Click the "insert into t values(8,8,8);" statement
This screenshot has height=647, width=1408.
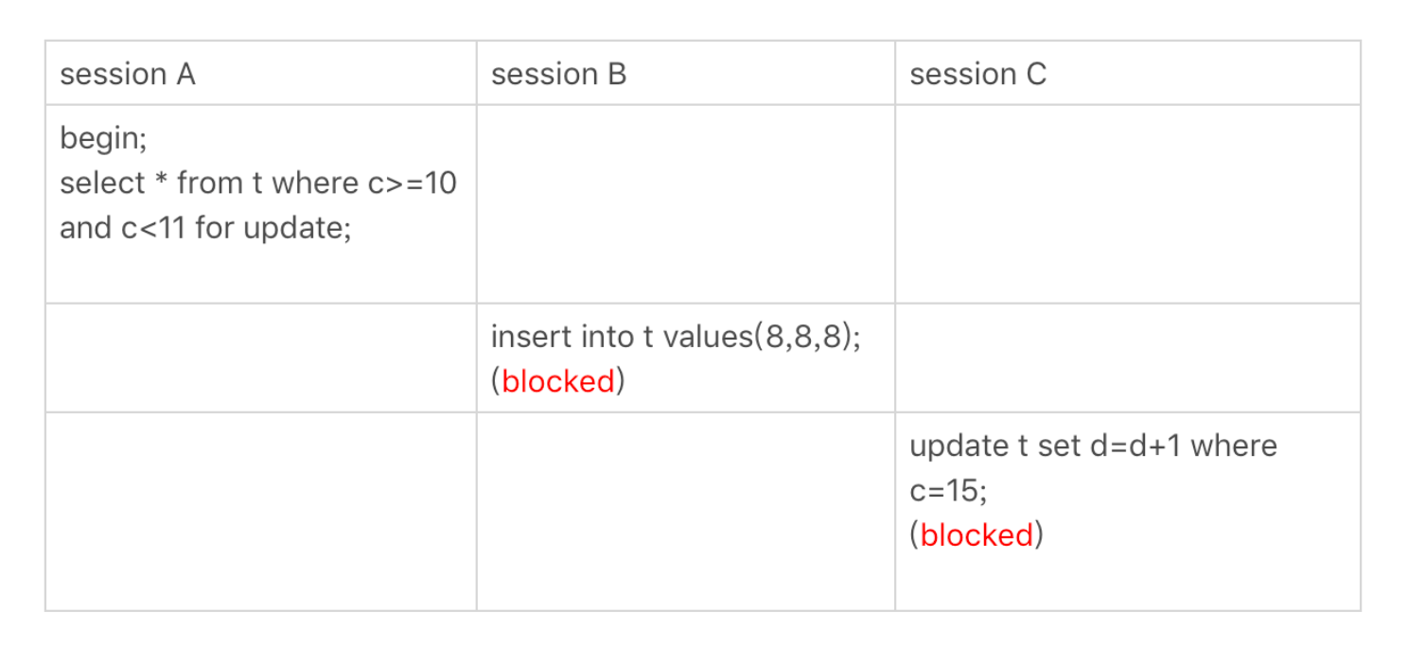[677, 337]
